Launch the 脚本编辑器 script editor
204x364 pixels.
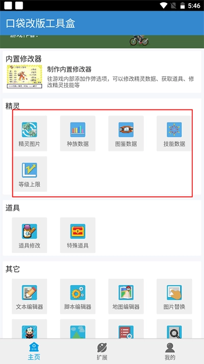point(78,297)
